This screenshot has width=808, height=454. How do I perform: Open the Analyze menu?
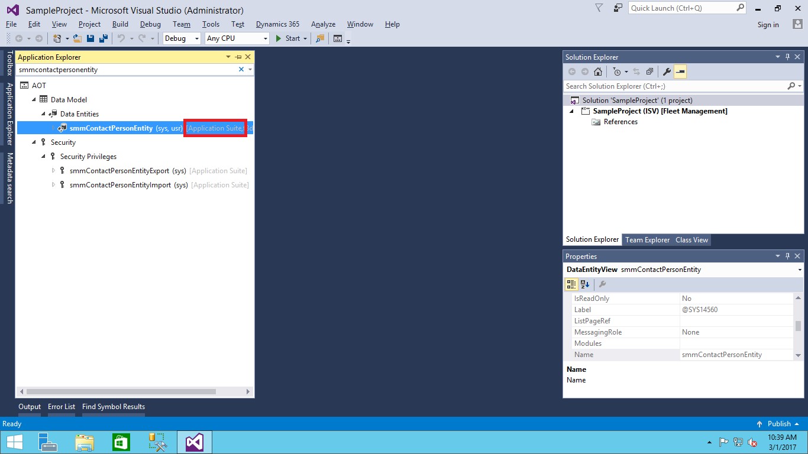323,24
